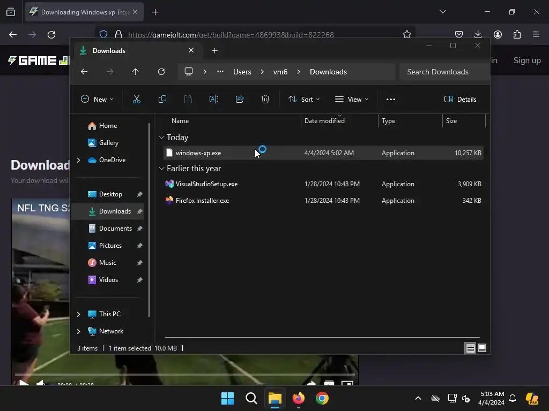Click the Search Downloads field
The image size is (549, 411).
[x=444, y=72]
